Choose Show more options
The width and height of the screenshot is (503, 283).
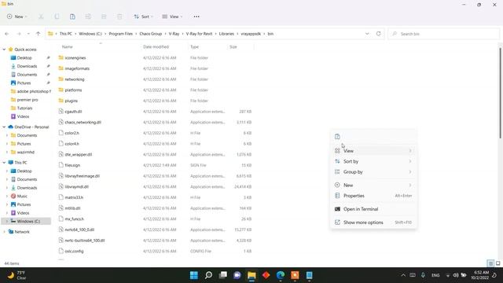(373, 222)
